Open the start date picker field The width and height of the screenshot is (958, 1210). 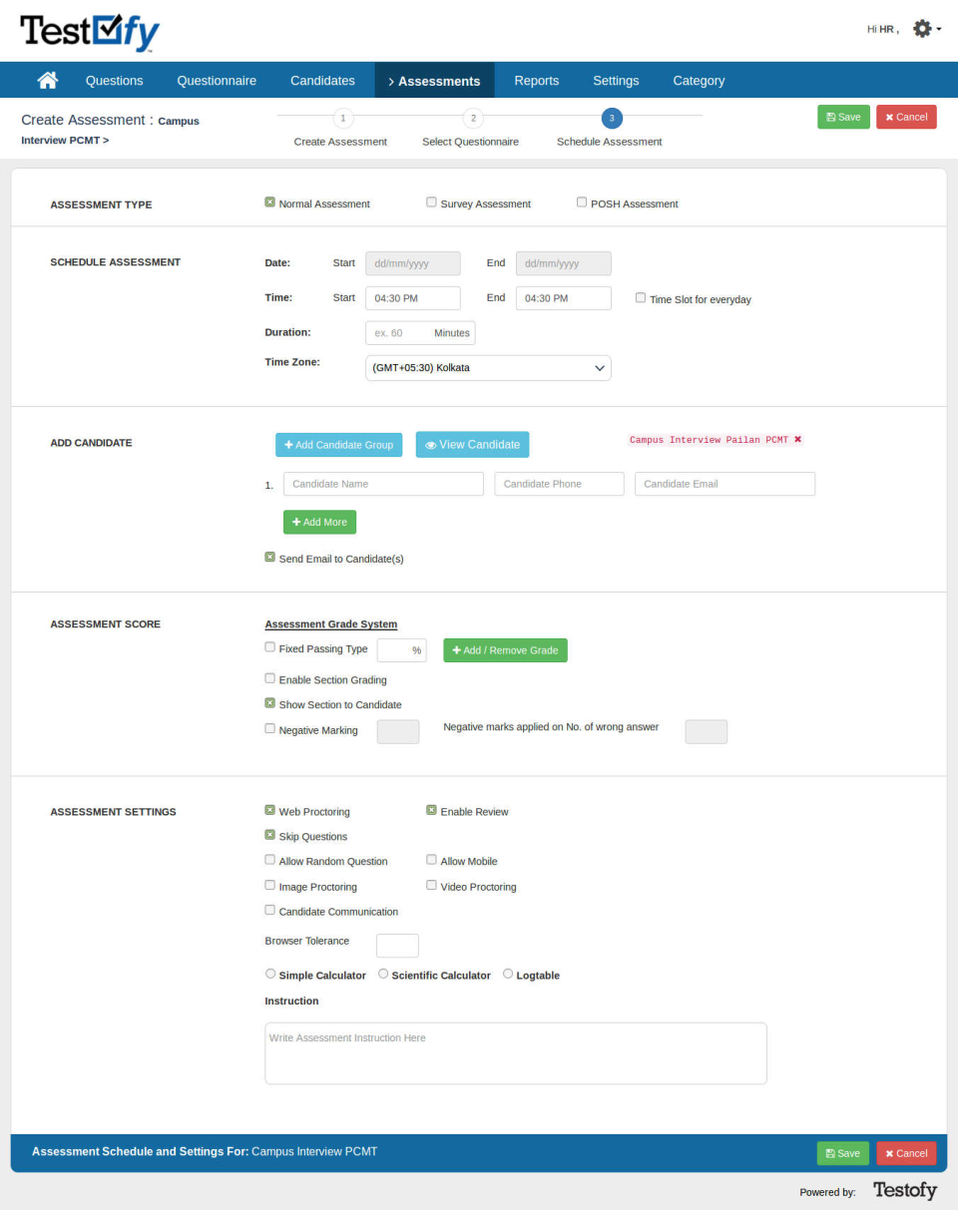click(413, 263)
